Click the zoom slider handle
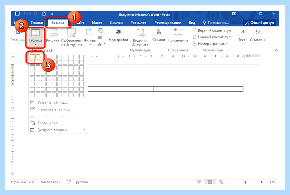 (x=245, y=182)
